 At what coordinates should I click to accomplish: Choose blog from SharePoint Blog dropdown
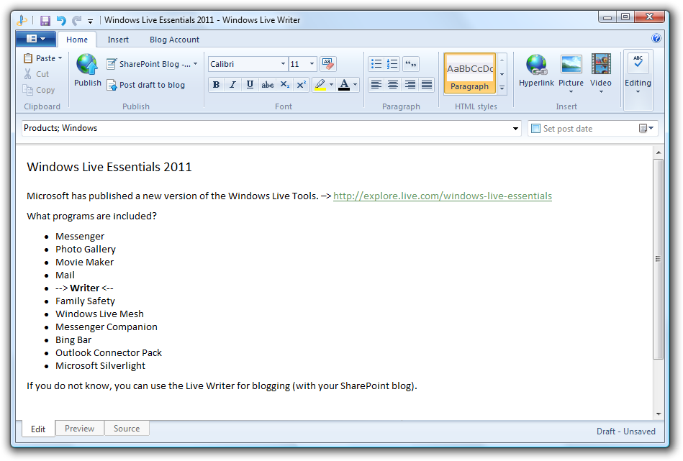[x=152, y=64]
